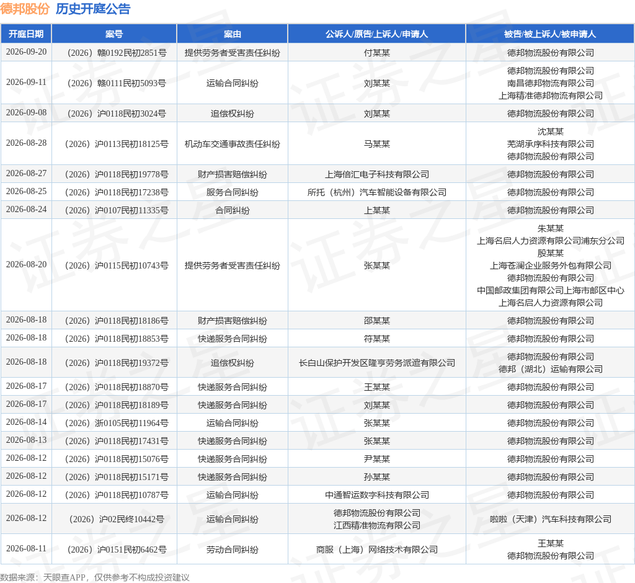Click 商服（上海）网络技术有限公司 plaintiff
The width and height of the screenshot is (635, 583).
tap(376, 550)
